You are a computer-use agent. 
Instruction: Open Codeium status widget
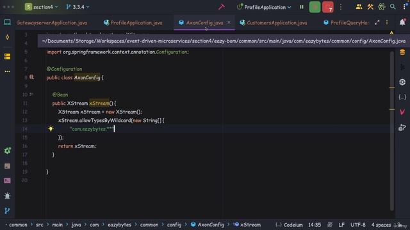click(290, 225)
